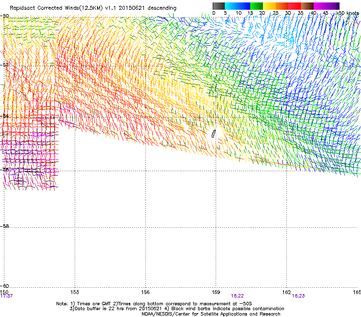Click the latitude label '-50'
Viewport: 361px width, 317px height.
(4, 16)
